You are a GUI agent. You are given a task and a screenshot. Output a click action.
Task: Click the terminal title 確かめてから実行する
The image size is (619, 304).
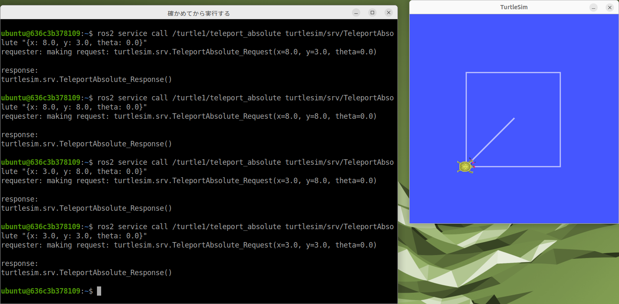(199, 13)
